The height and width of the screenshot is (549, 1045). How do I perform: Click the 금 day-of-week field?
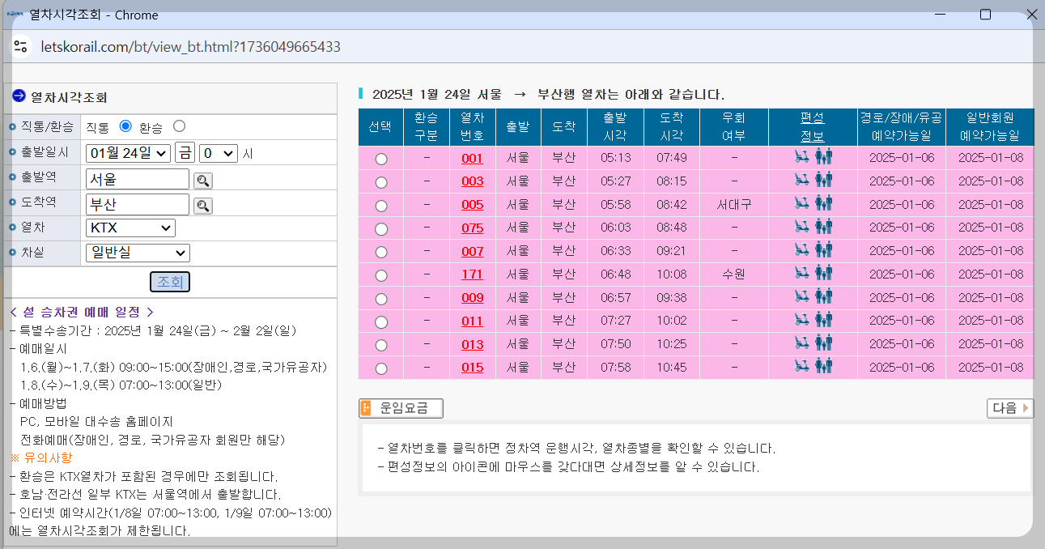pyautogui.click(x=185, y=153)
